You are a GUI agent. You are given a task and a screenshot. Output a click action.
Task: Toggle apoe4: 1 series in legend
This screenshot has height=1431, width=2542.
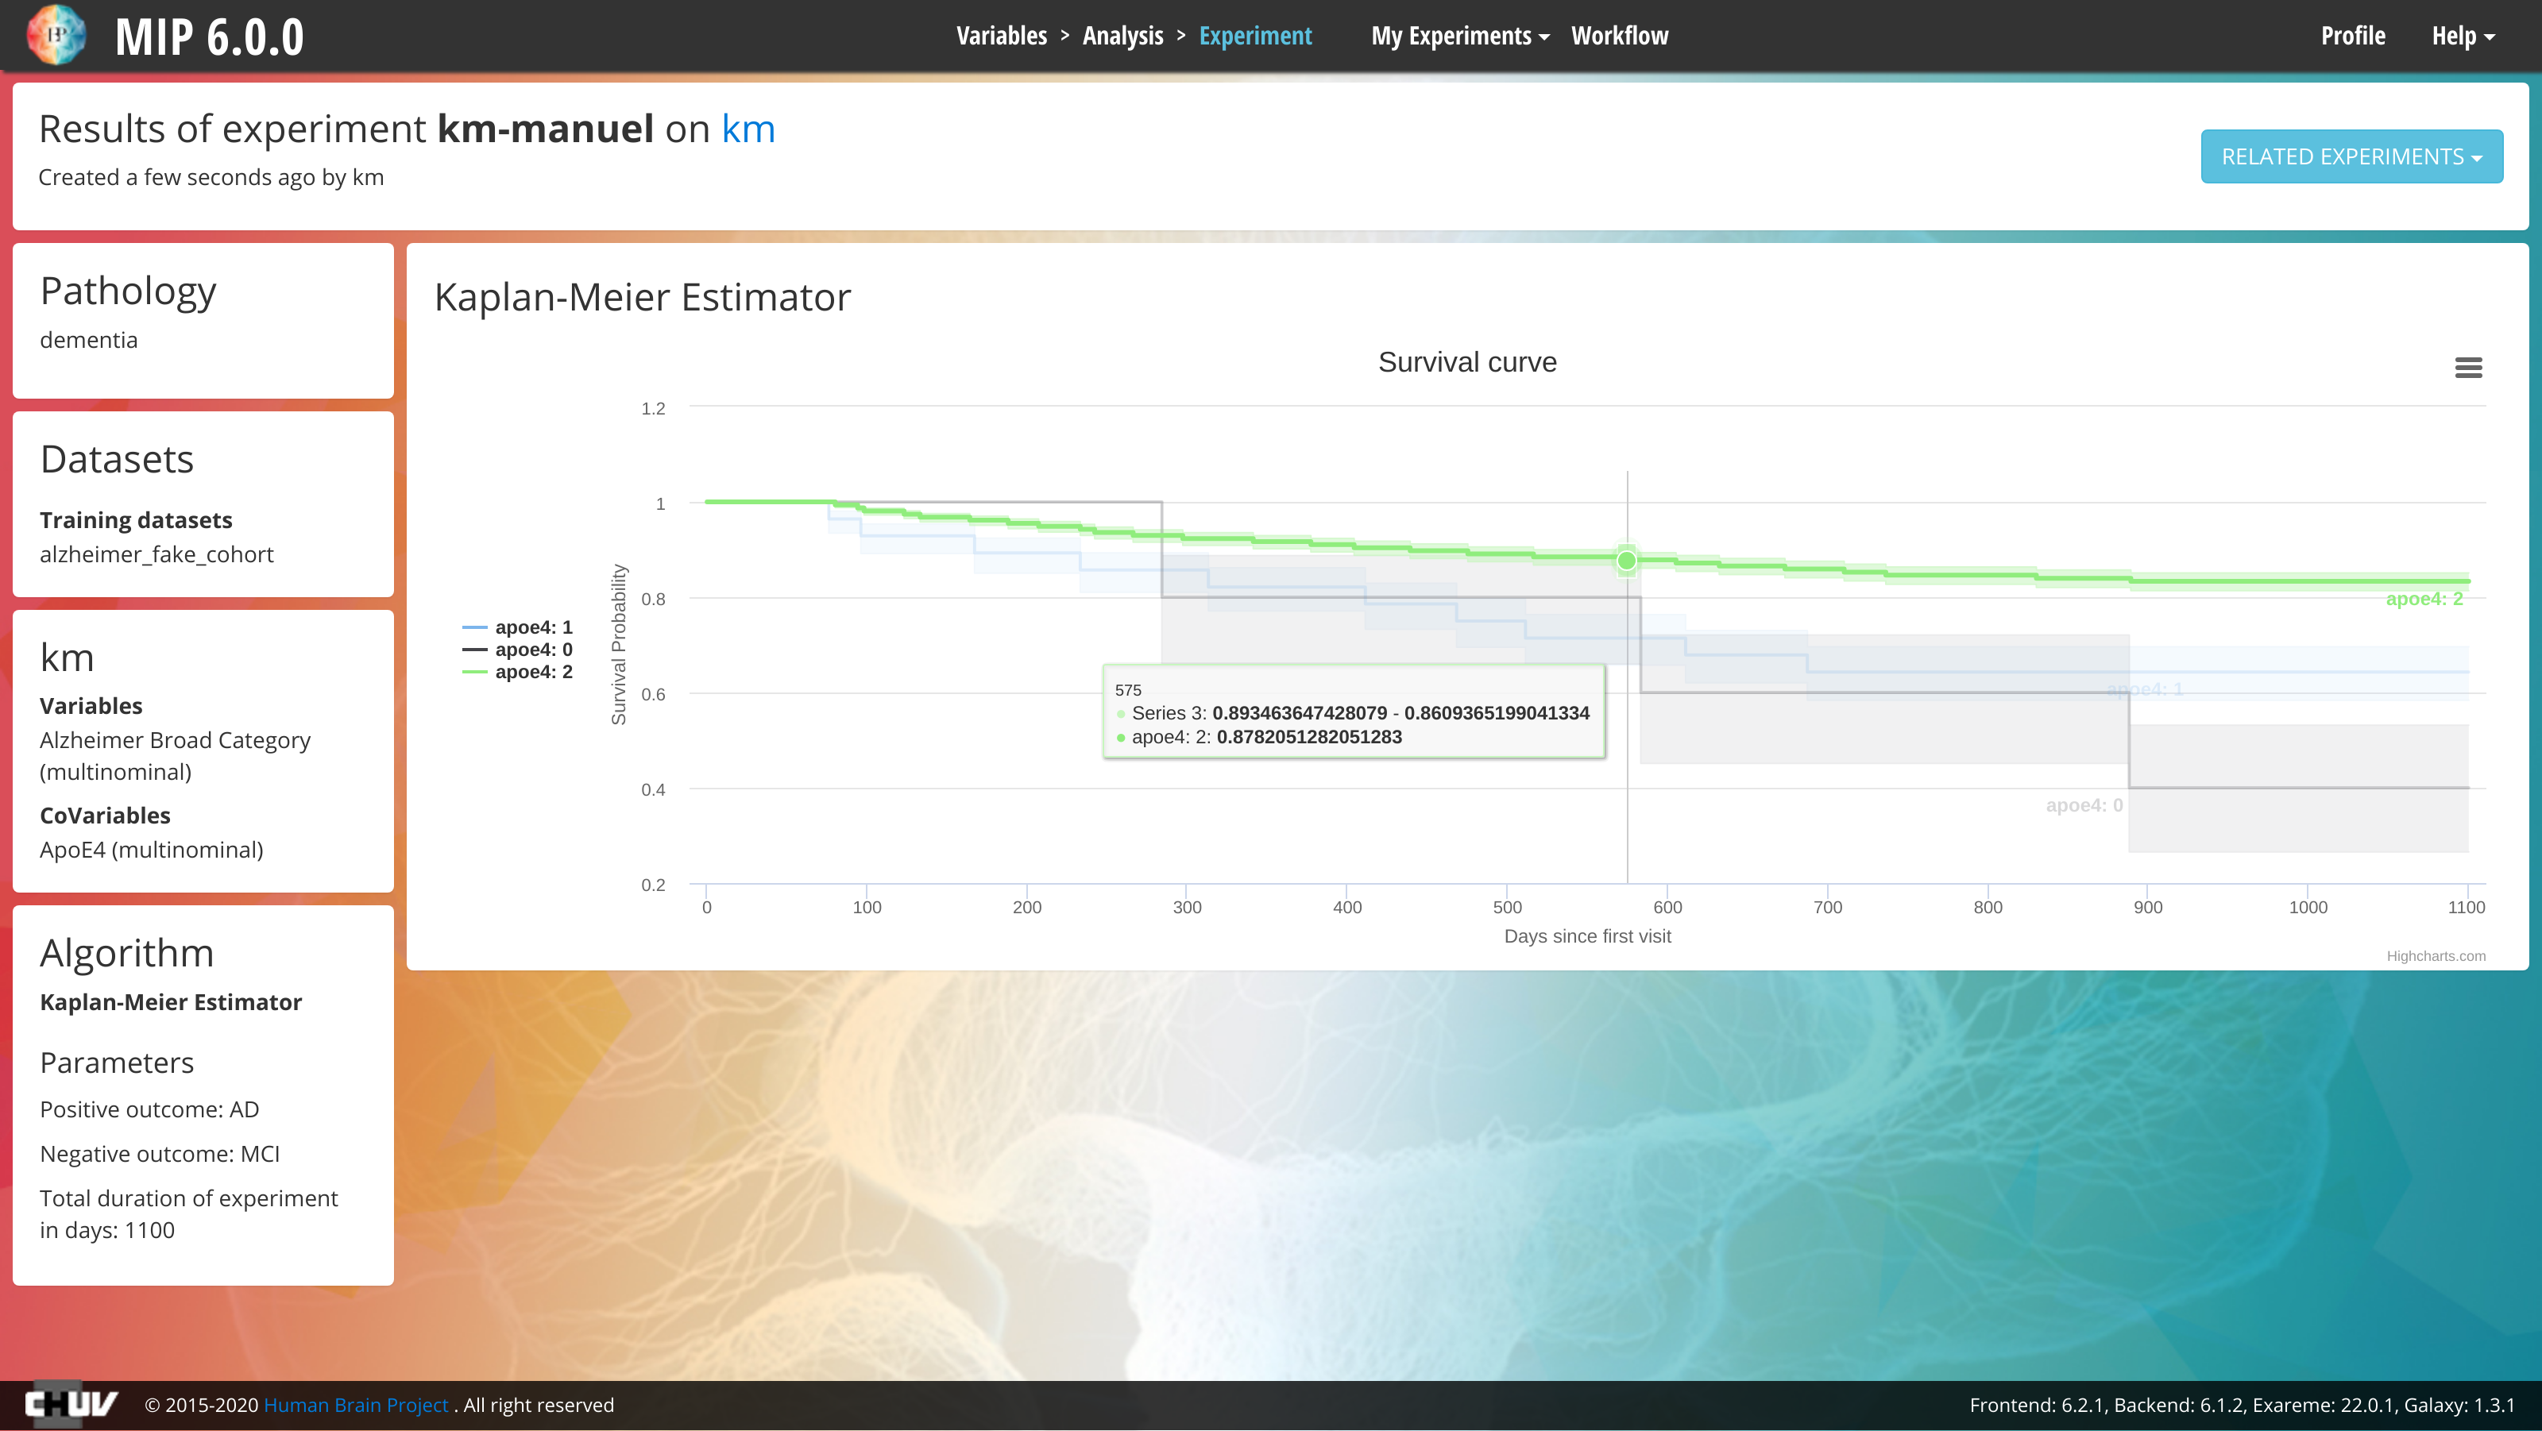(x=533, y=627)
